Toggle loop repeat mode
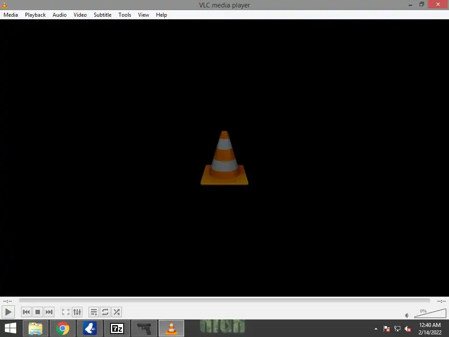Image resolution: width=449 pixels, height=337 pixels. [105, 312]
